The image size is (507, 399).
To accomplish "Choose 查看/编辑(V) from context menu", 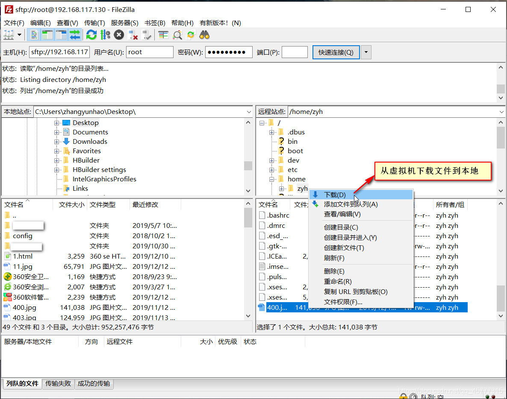I will 361,214.
